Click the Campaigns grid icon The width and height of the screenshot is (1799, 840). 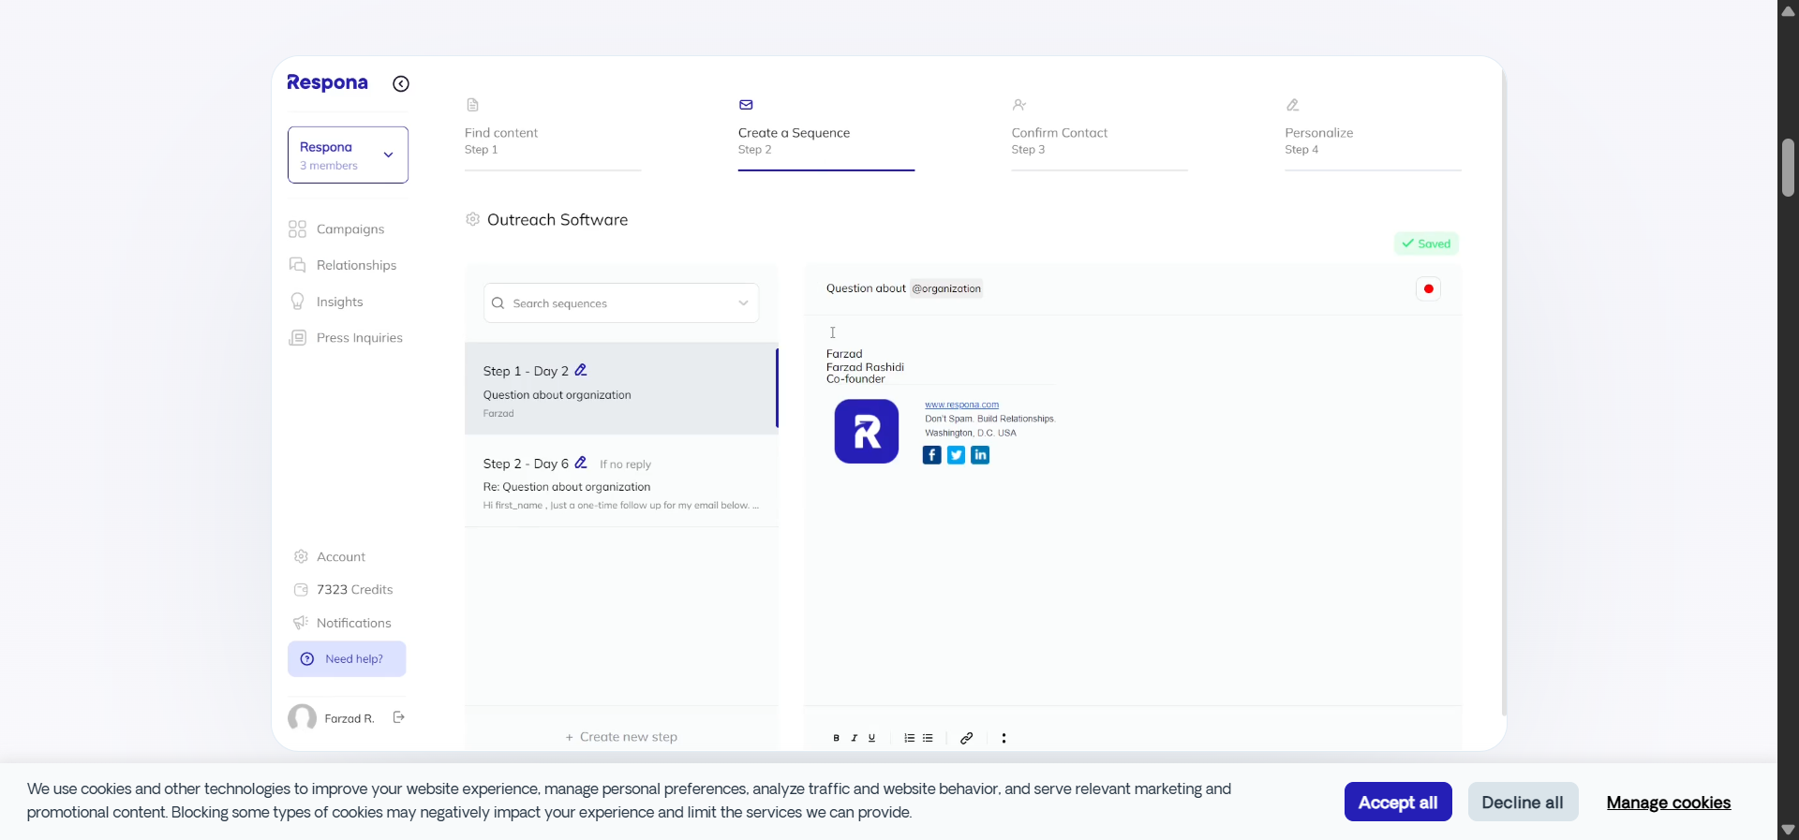(297, 229)
